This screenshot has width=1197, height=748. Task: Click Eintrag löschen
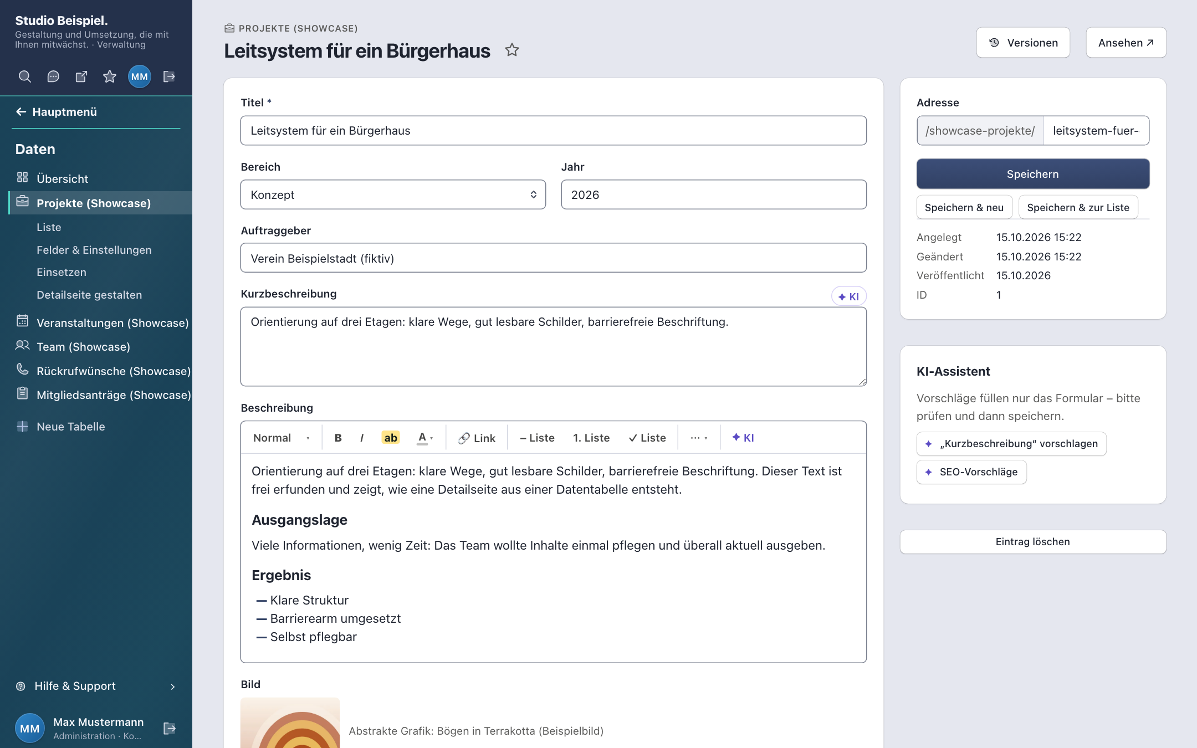(x=1033, y=542)
